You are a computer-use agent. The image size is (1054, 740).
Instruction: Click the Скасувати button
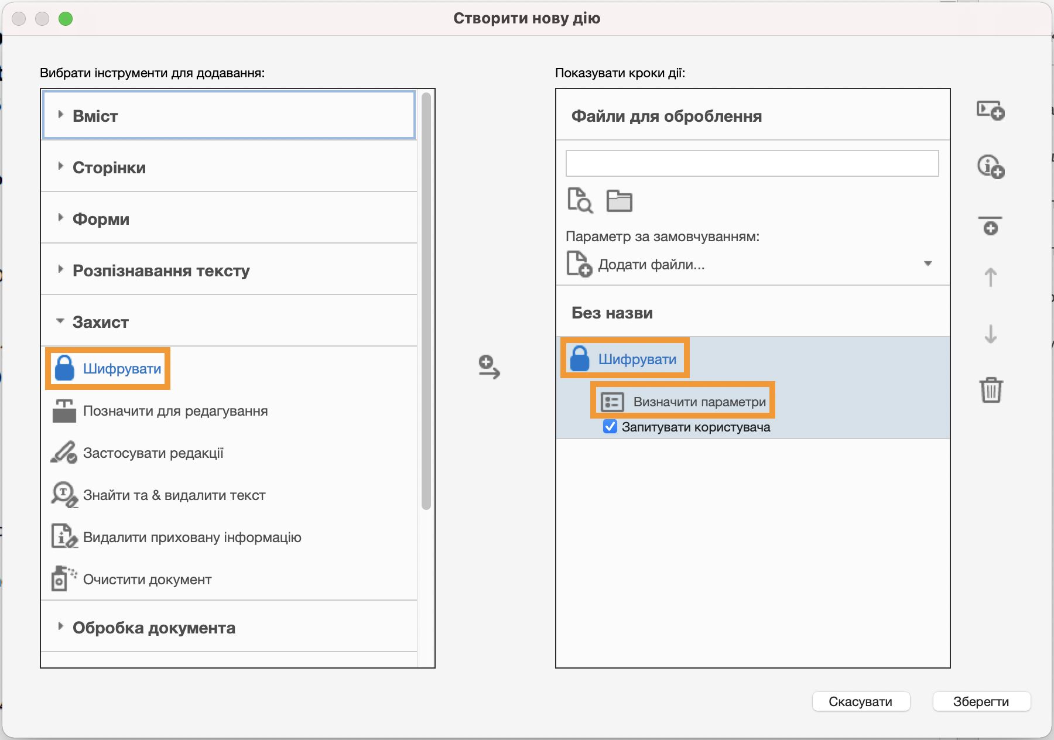coord(860,701)
